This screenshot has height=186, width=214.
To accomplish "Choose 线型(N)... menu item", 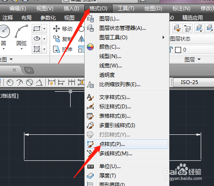I will [x=127, y=56].
